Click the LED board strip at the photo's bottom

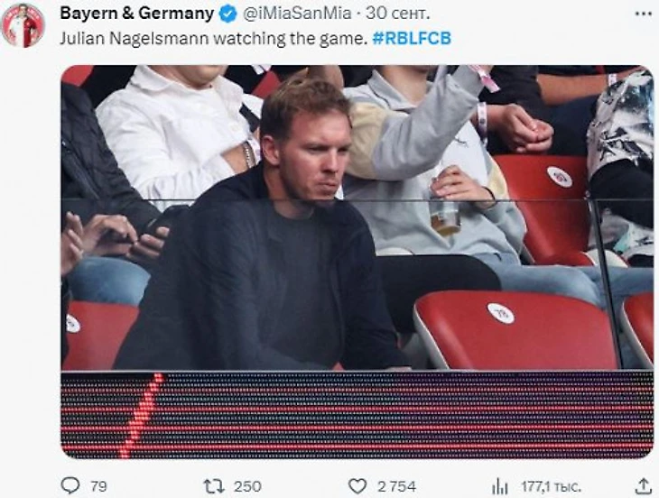(x=357, y=415)
